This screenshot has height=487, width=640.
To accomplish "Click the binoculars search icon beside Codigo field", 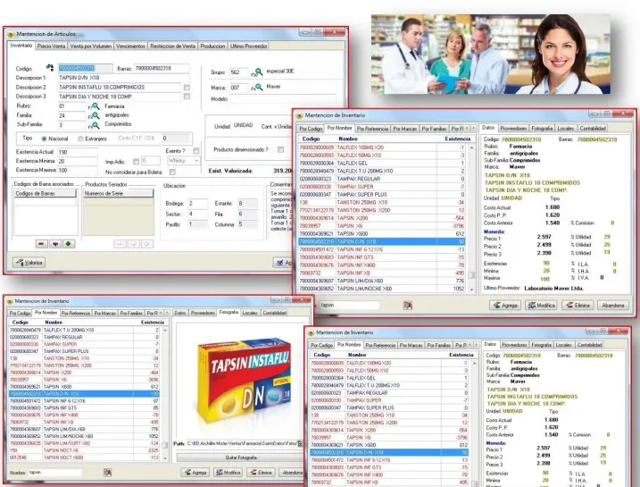I will pos(50,67).
